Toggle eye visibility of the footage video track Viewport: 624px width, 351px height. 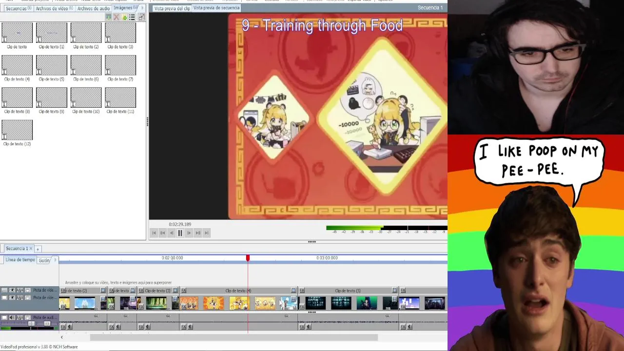pos(12,297)
